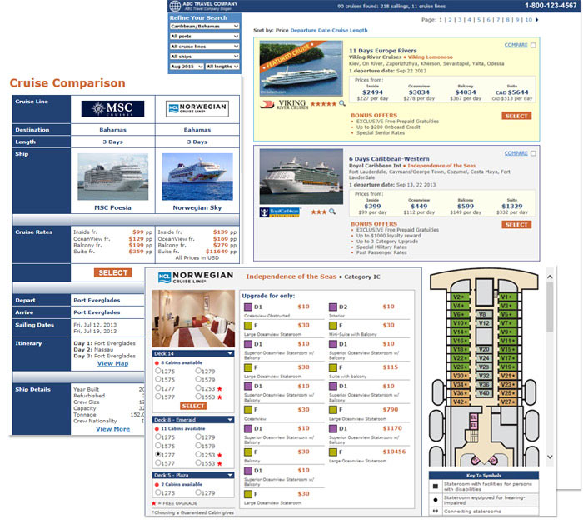Click red free-upgrade star next to Deck 8 cabin 1253
The height and width of the screenshot is (529, 583).
[x=219, y=455]
